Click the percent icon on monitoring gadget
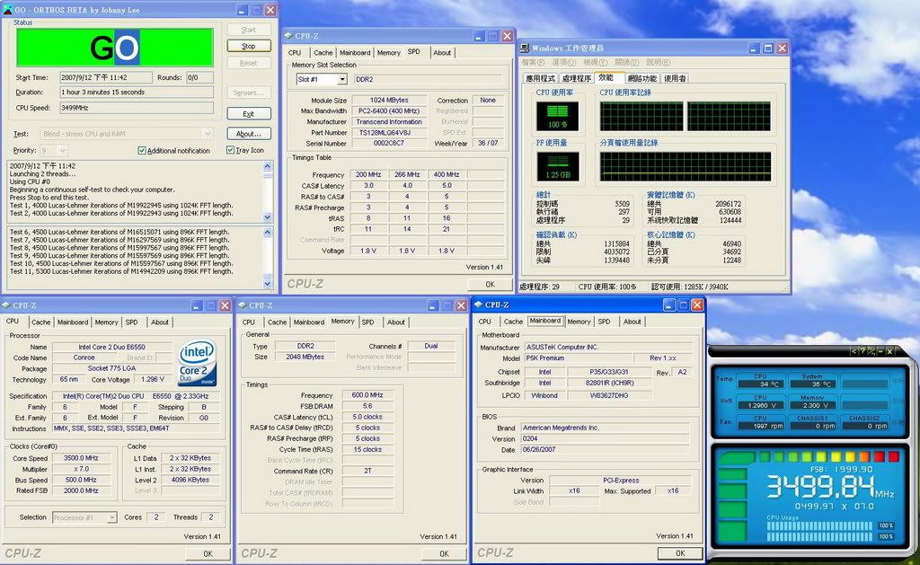The image size is (920, 565). (871, 351)
